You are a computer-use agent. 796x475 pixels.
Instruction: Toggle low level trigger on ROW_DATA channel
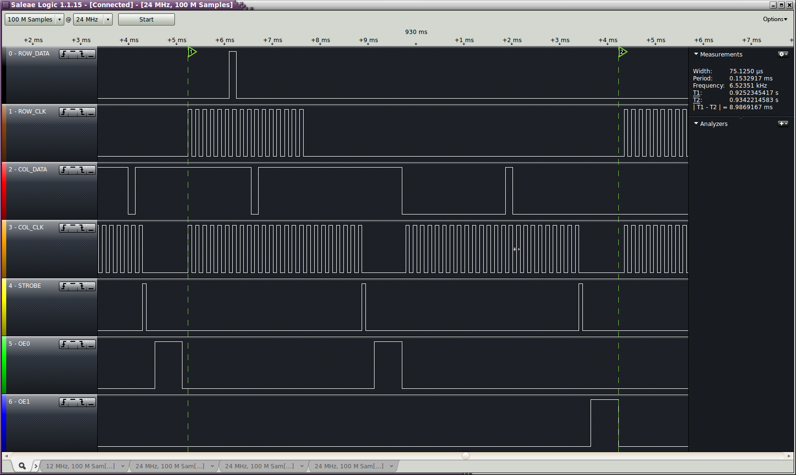click(x=91, y=54)
